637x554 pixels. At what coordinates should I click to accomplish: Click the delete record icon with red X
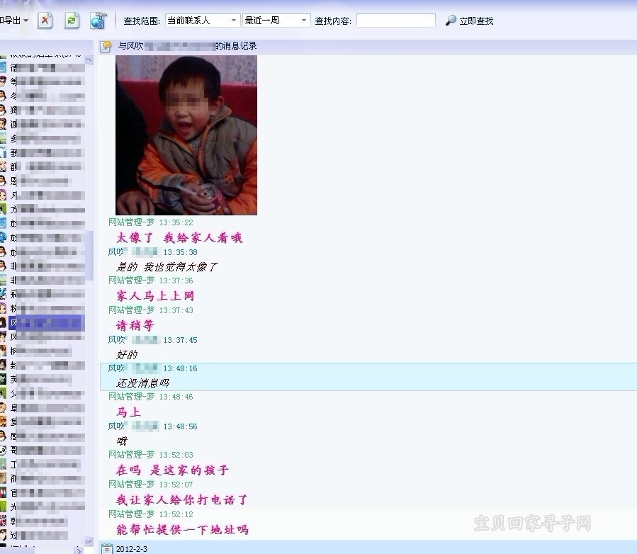45,21
